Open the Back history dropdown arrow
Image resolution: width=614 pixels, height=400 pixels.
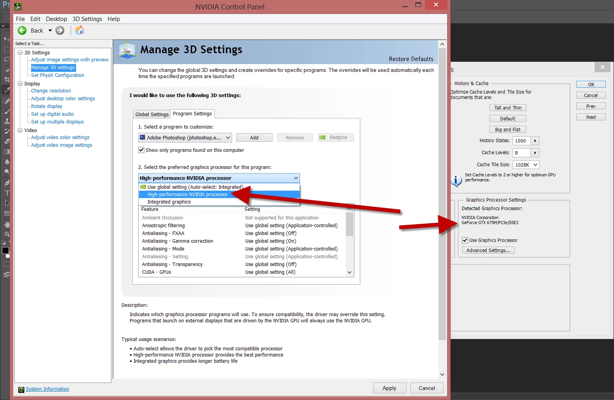click(x=50, y=30)
